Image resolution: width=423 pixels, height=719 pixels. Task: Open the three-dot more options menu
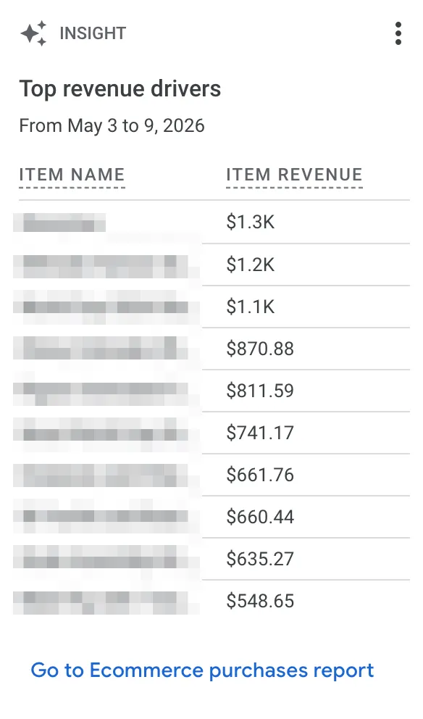(398, 33)
